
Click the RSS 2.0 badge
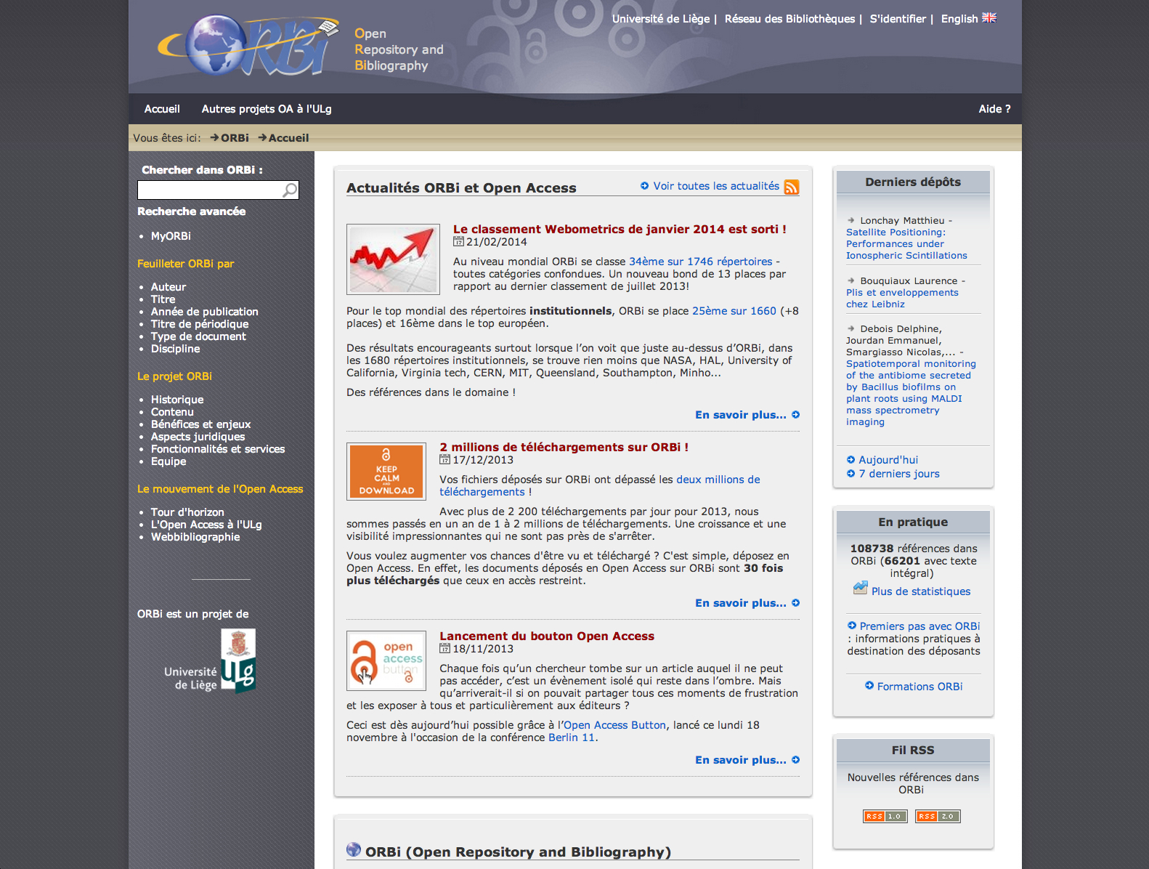click(938, 816)
